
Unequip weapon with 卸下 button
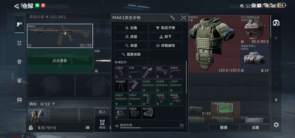point(166,37)
